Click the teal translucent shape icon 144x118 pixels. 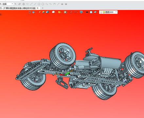(95, 12)
